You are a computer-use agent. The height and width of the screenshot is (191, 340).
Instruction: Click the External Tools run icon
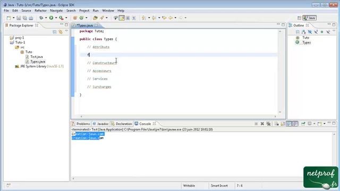[x=62, y=18]
